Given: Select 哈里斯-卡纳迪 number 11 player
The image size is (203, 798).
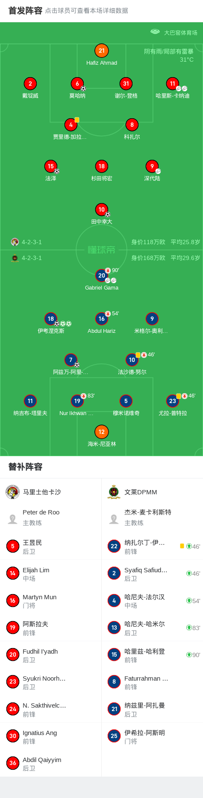Looking at the screenshot, I should coord(173,84).
